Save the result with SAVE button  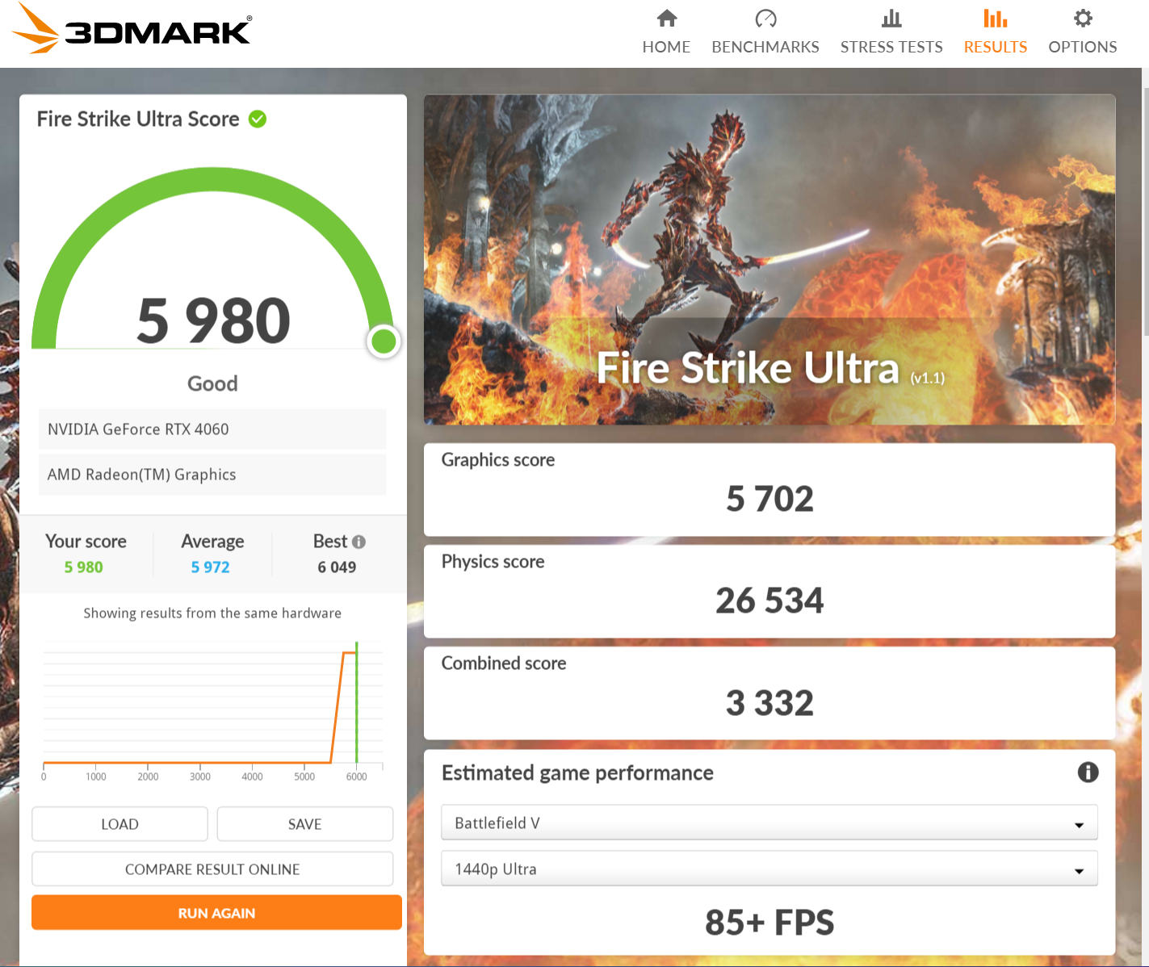pos(304,824)
